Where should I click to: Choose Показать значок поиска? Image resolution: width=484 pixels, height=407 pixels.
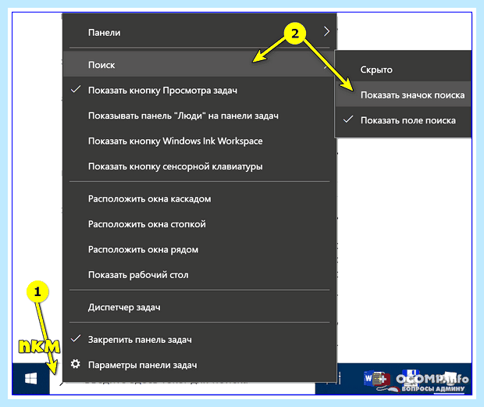404,95
